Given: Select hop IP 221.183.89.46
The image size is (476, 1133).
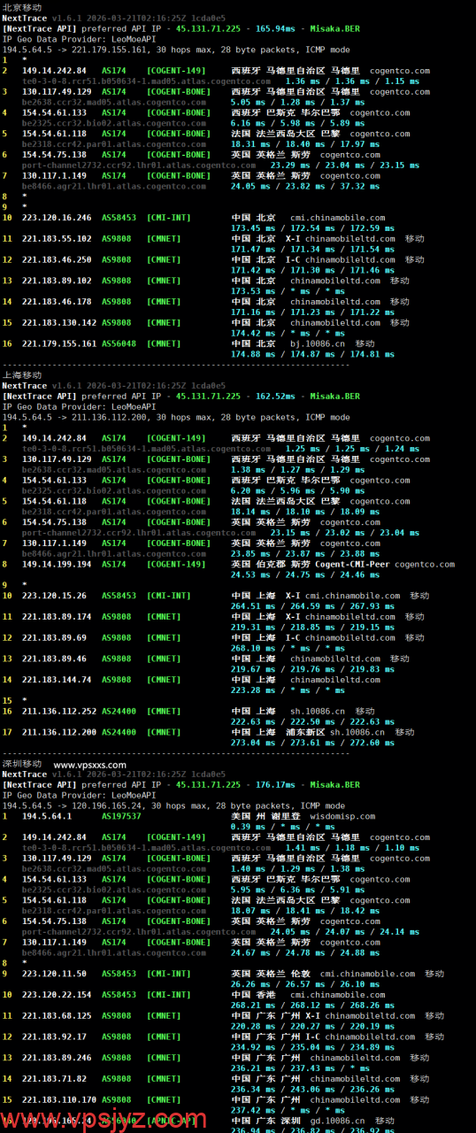Looking at the screenshot, I should 54,659.
